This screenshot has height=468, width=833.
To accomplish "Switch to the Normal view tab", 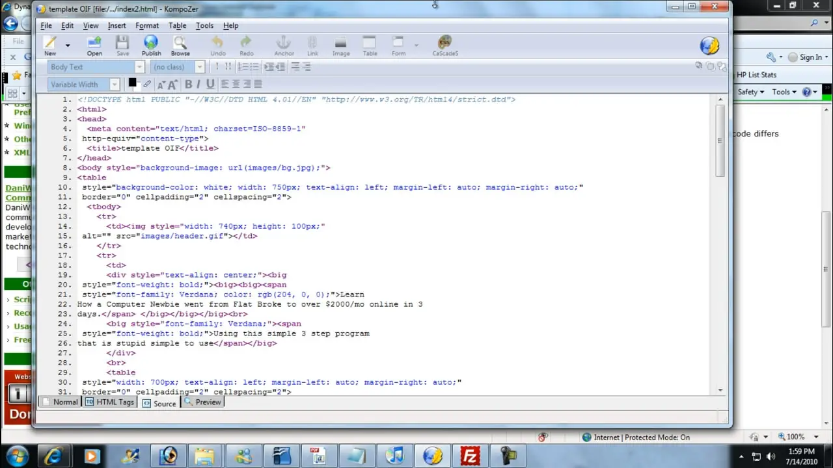I will (60, 402).
